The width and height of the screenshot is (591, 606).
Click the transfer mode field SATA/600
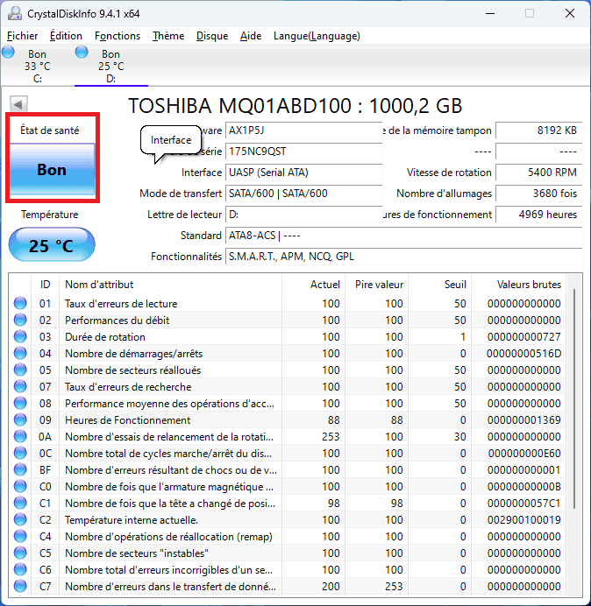tap(303, 194)
